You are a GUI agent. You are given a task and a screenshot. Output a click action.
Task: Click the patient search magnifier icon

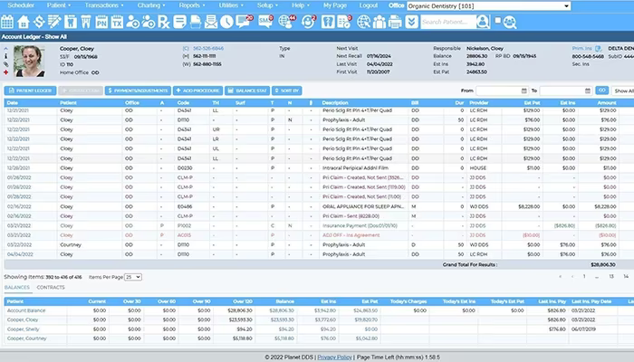483,22
